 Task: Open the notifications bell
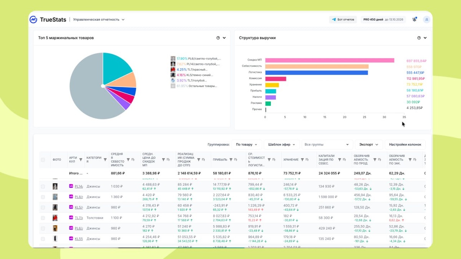click(414, 20)
